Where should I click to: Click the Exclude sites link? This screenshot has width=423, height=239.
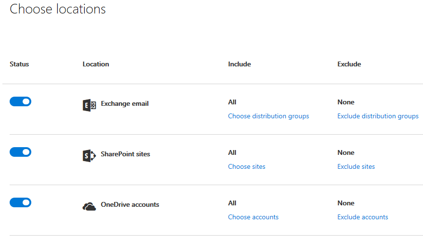[x=356, y=167]
